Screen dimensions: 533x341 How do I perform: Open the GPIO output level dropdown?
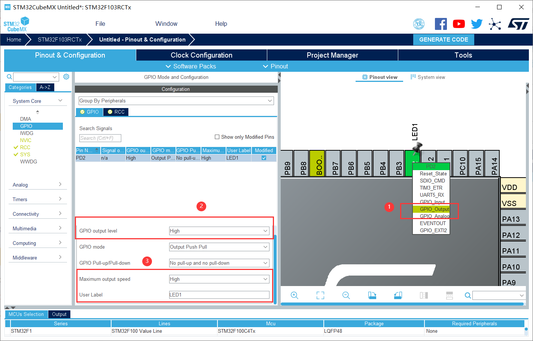point(219,231)
